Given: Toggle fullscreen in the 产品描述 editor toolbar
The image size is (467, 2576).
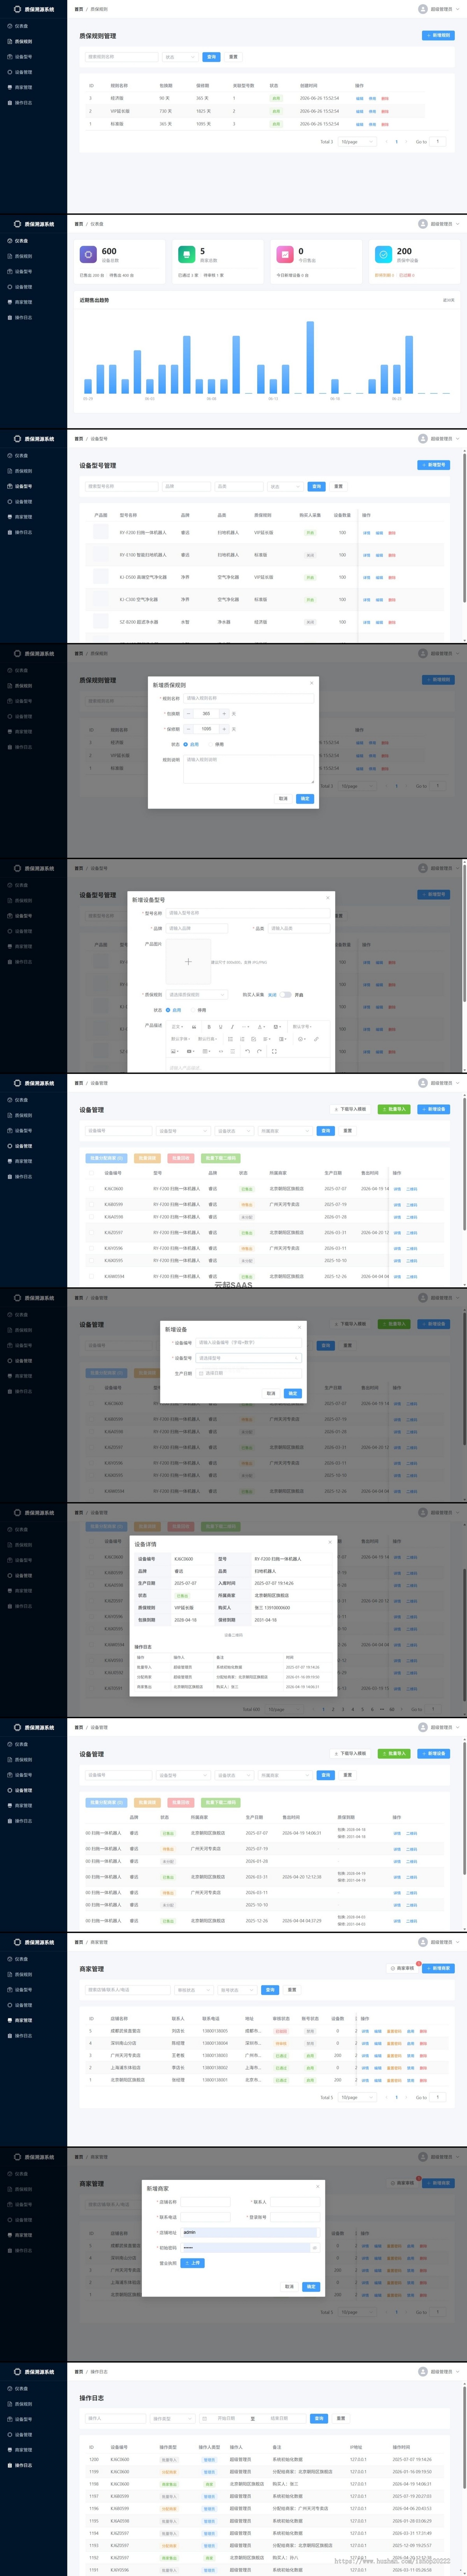Looking at the screenshot, I should 274,1051.
